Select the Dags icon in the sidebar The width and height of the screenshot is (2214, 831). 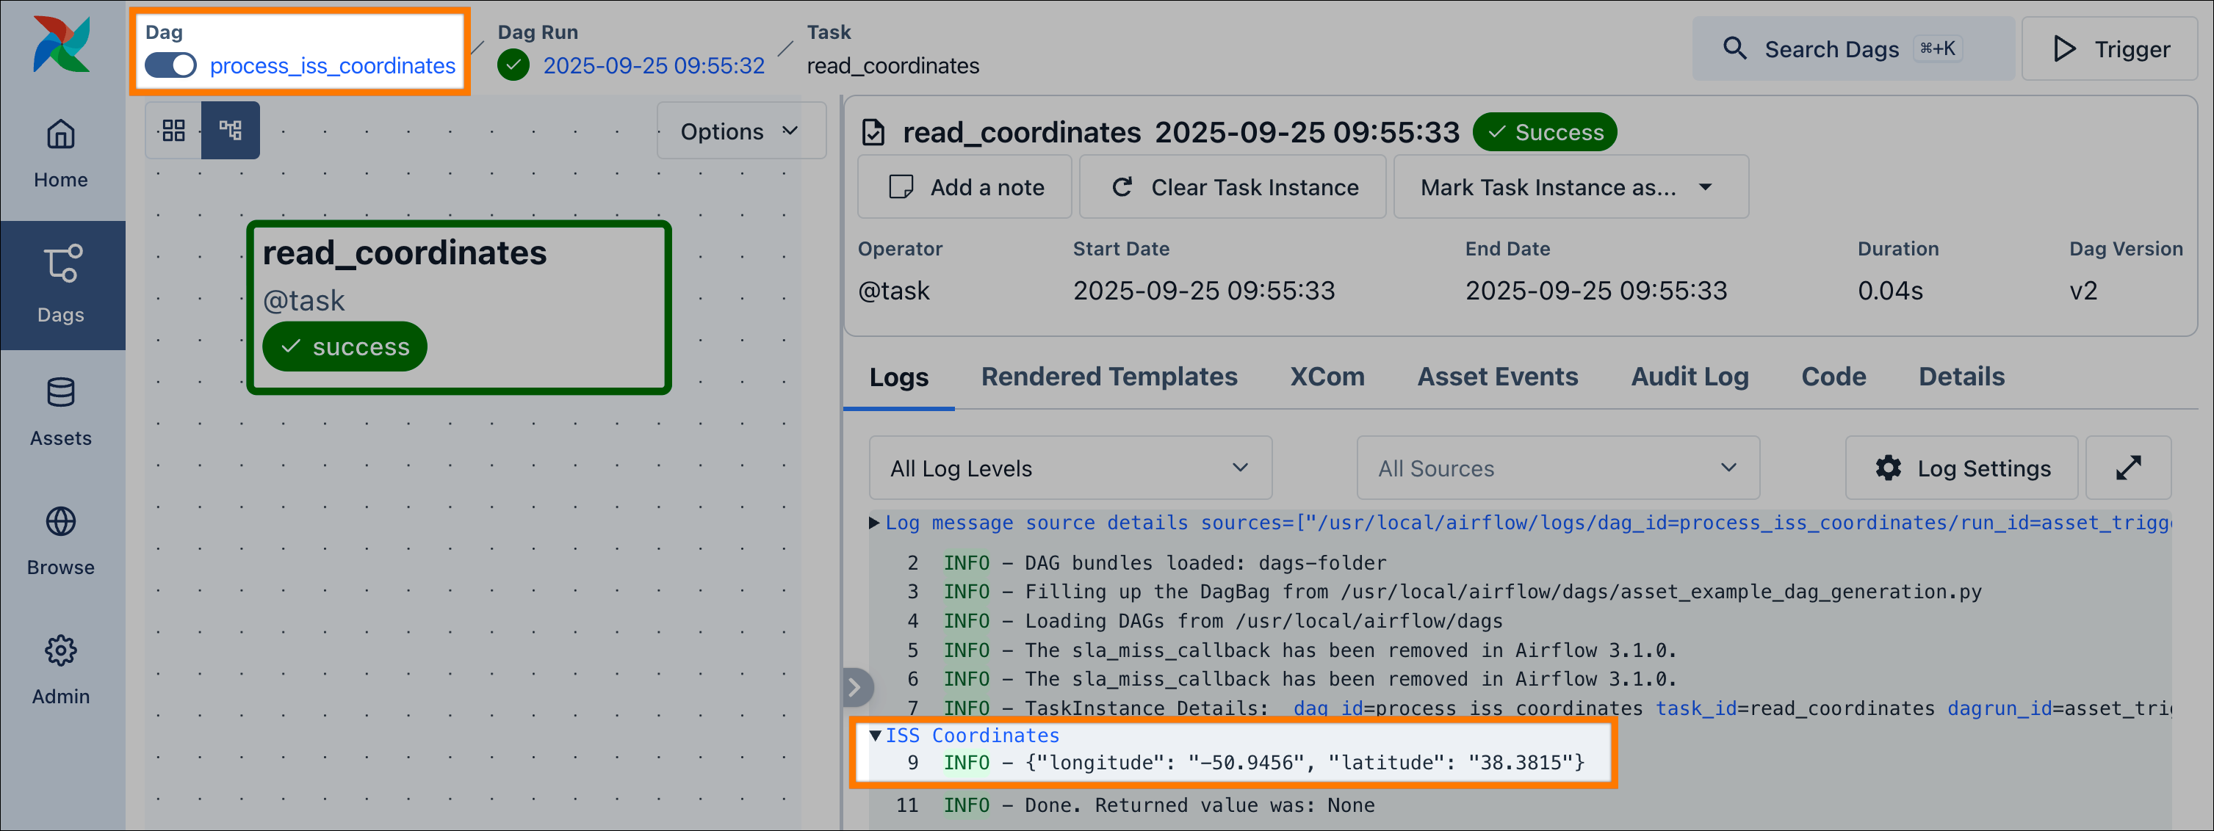tap(60, 283)
